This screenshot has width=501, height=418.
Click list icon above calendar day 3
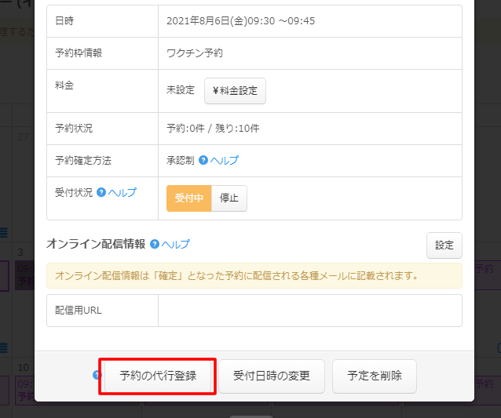point(3,232)
